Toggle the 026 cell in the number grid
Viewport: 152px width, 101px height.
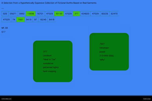(x=5, y=14)
